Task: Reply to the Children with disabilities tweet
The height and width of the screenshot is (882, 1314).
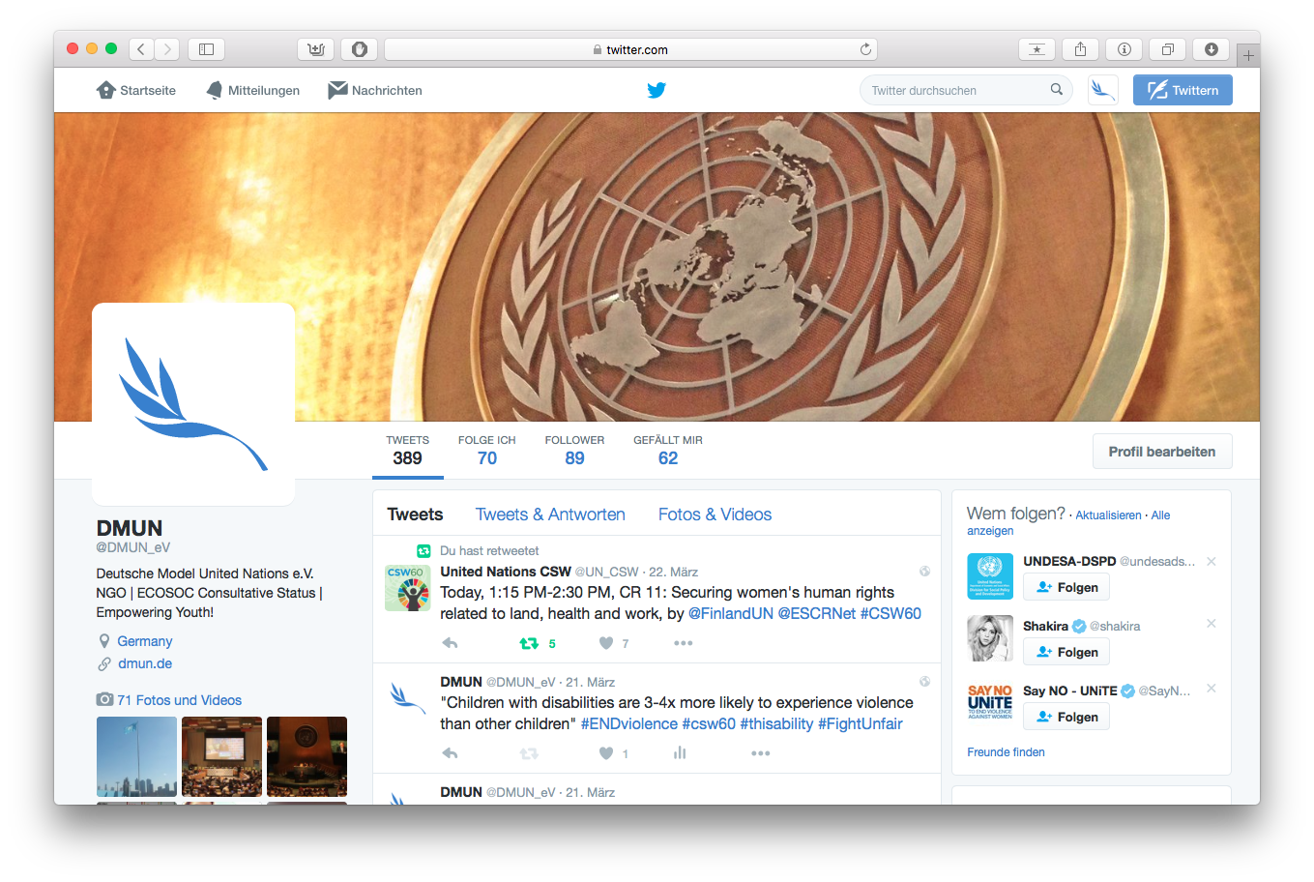Action: pyautogui.click(x=450, y=753)
